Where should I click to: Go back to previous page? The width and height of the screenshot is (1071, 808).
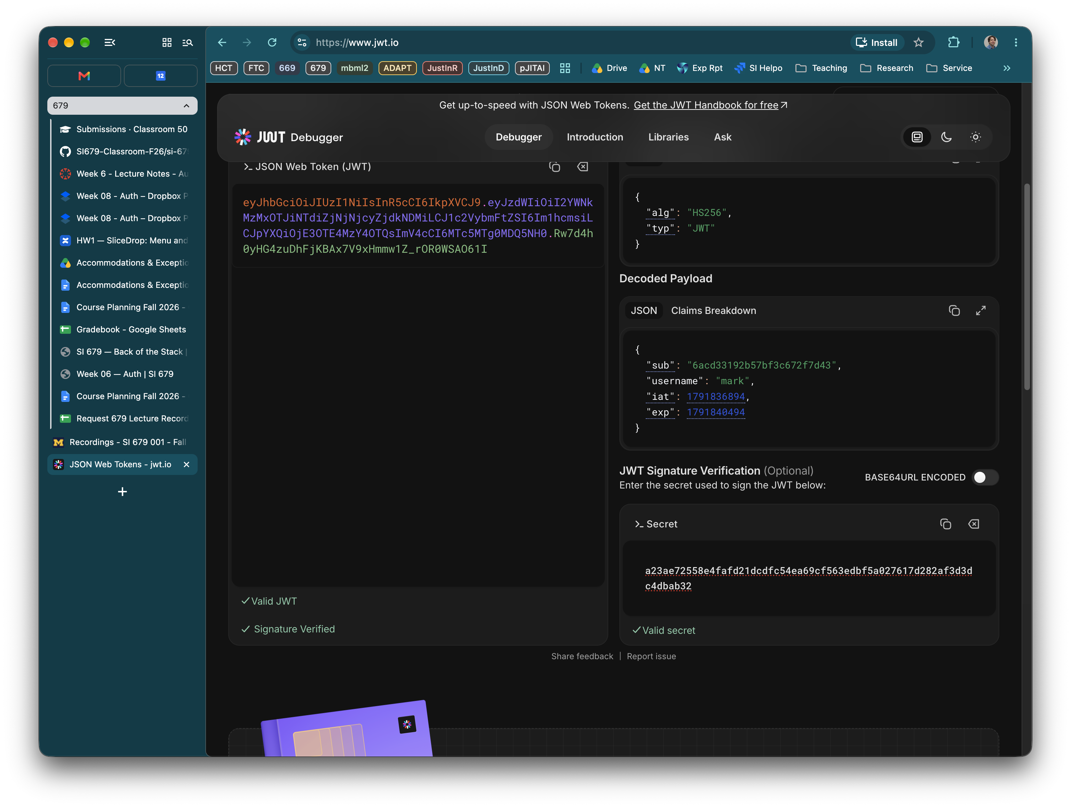222,42
